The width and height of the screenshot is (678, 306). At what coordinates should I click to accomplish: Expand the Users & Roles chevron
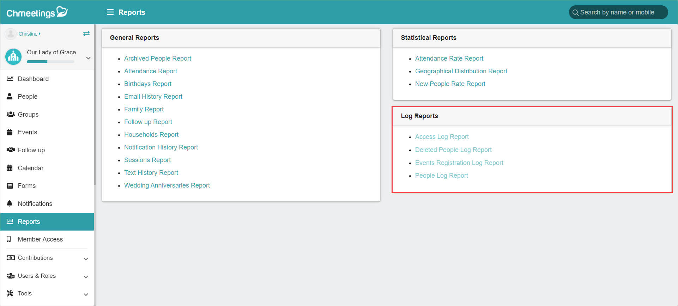point(86,277)
